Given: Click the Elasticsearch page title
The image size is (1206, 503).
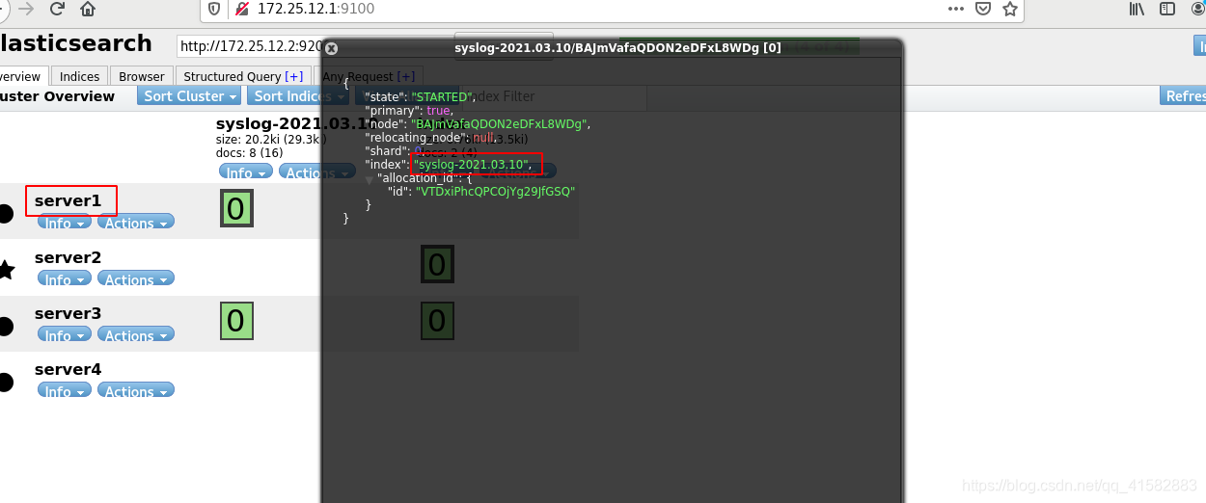Looking at the screenshot, I should pyautogui.click(x=76, y=43).
